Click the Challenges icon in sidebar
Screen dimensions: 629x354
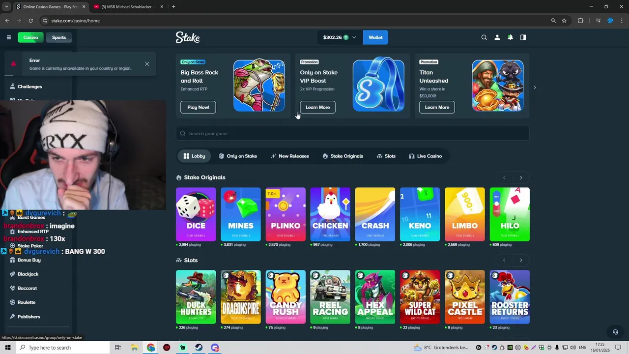pyautogui.click(x=13, y=87)
